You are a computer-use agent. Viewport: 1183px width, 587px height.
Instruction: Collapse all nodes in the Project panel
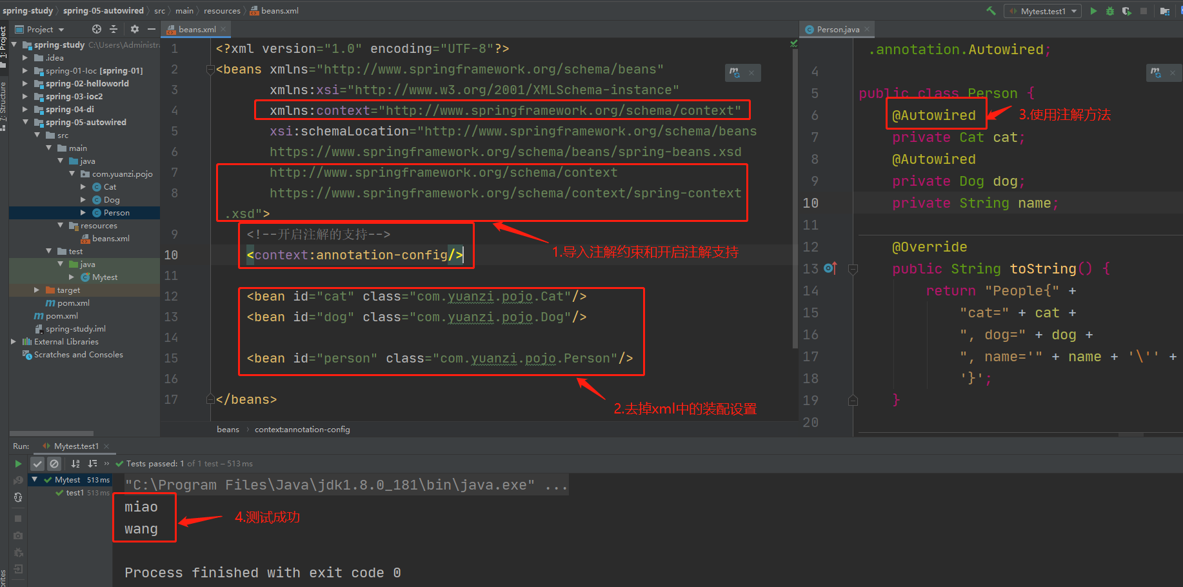[114, 29]
